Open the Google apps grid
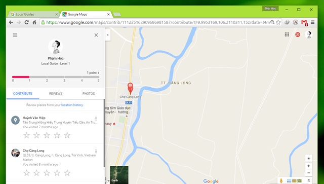The height and width of the screenshot is (184, 324). tap(287, 34)
